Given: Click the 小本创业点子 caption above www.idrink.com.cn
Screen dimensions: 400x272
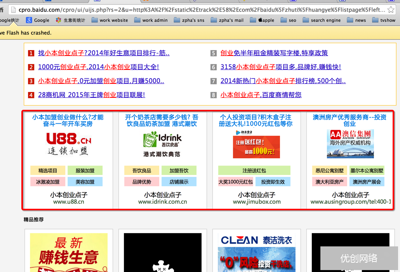Looking at the screenshot, I should (x=162, y=195).
